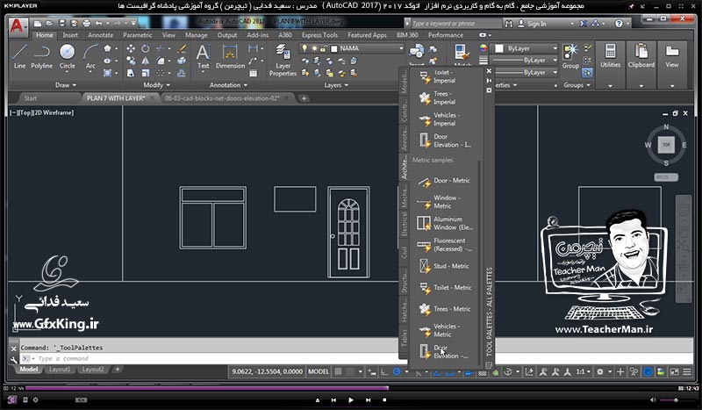Open the View panel button
The width and height of the screenshot is (702, 410).
point(672,64)
